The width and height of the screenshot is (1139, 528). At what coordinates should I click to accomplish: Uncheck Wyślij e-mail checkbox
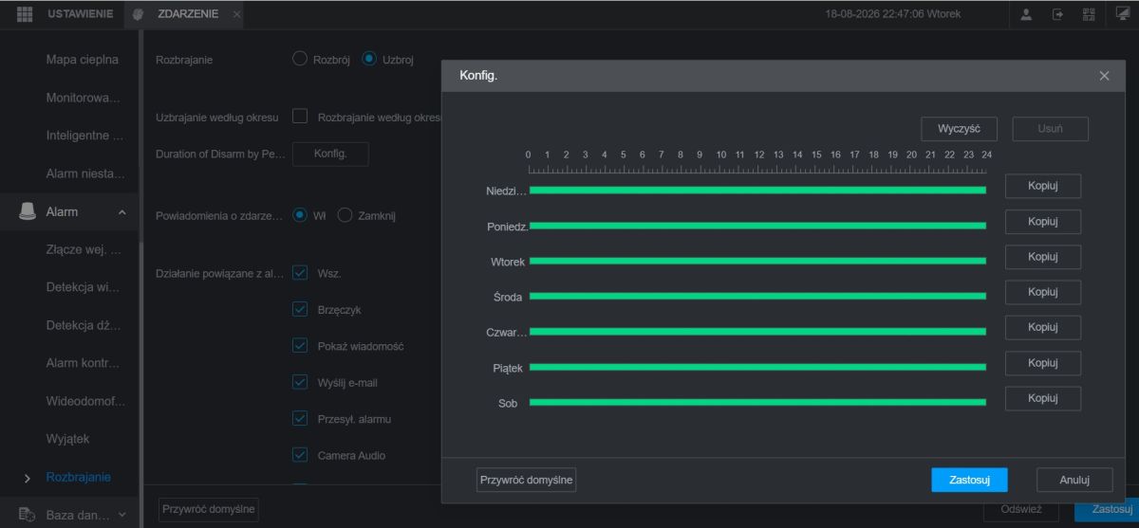pos(301,382)
